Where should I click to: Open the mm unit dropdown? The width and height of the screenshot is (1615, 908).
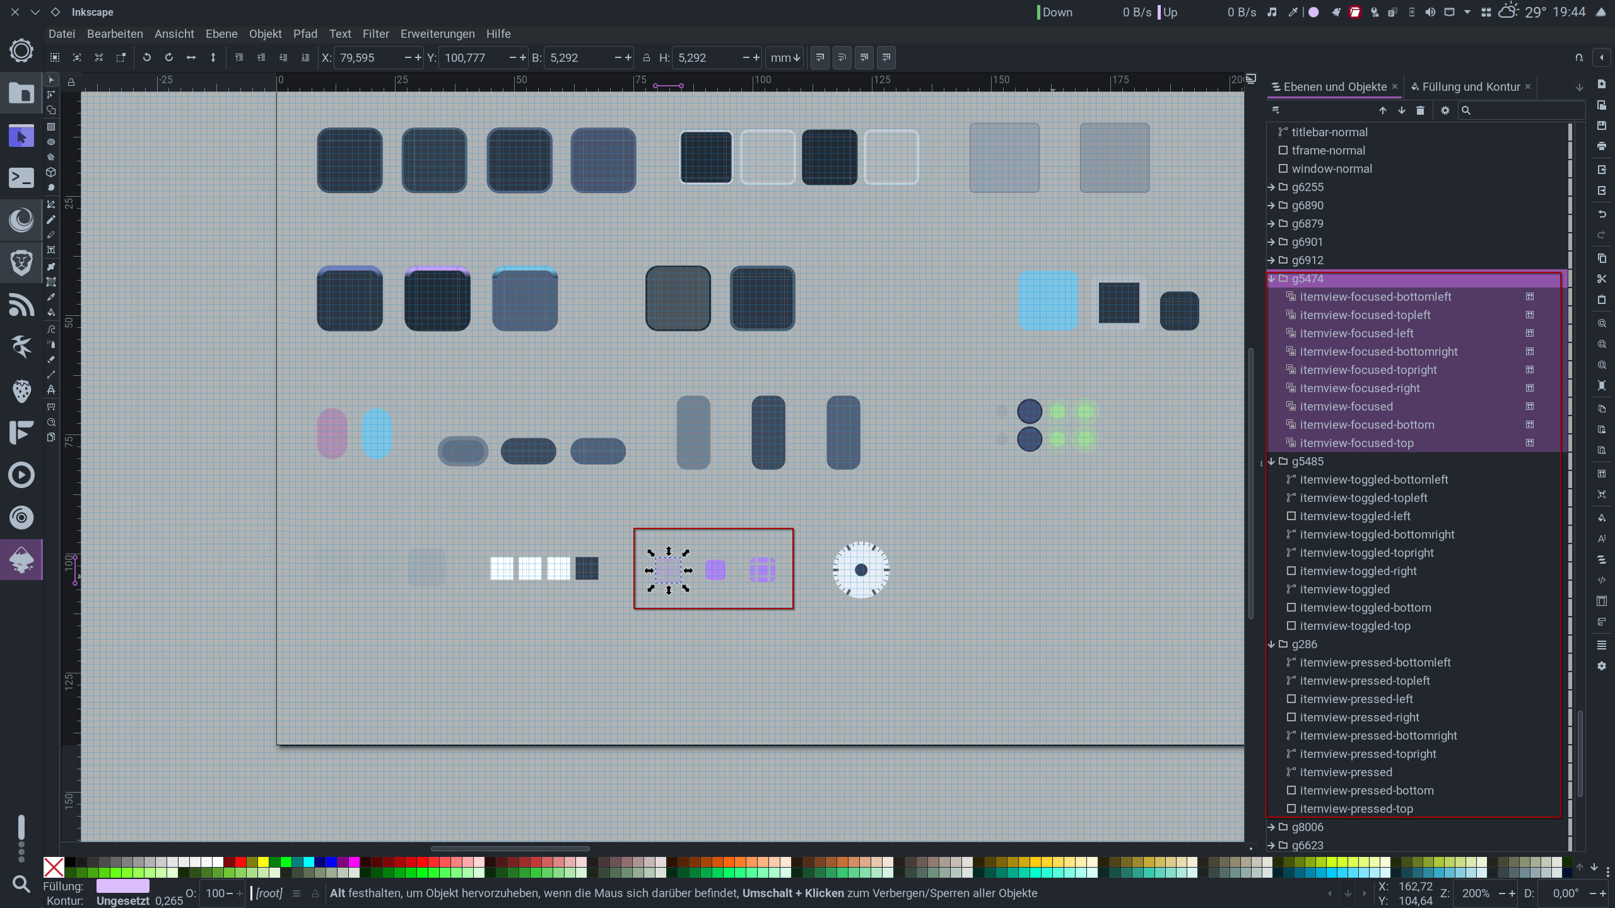click(784, 58)
